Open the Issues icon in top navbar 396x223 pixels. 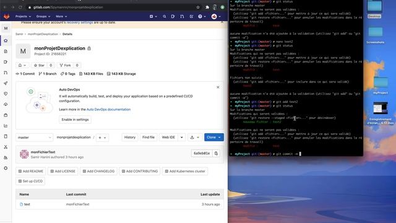click(173, 17)
